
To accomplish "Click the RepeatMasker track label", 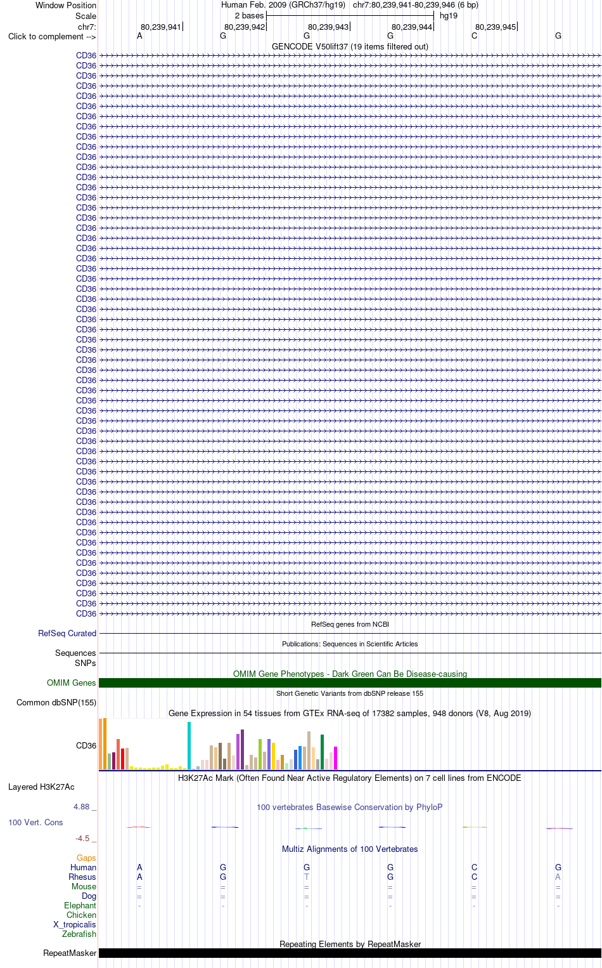I will tap(70, 953).
